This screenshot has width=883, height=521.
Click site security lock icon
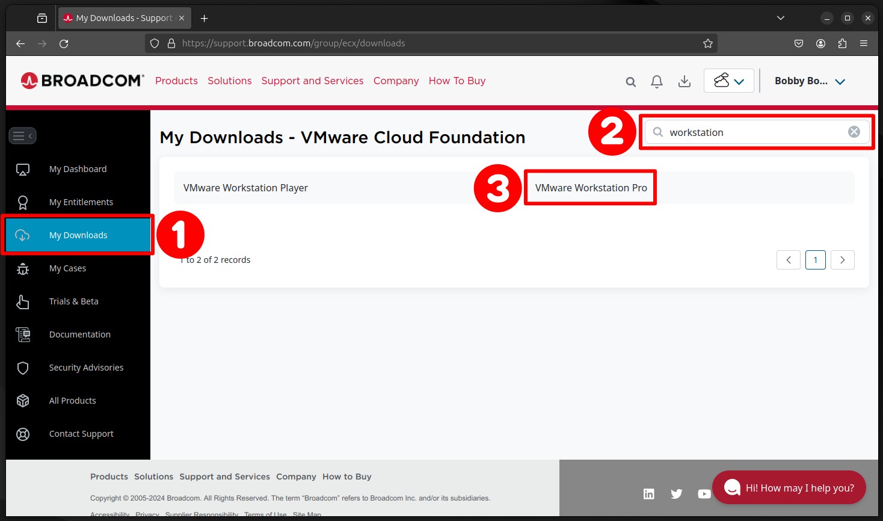click(171, 43)
